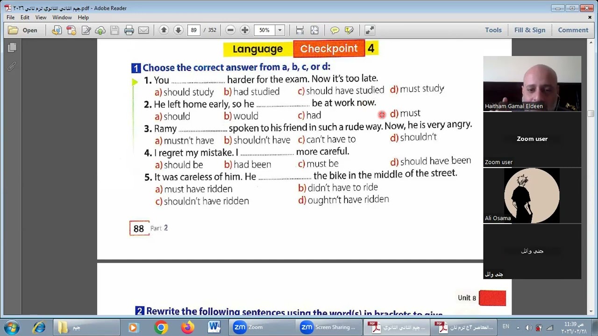Screen dimensions: 598x336
Task: Click the fit one full page icon
Action: coord(314,30)
